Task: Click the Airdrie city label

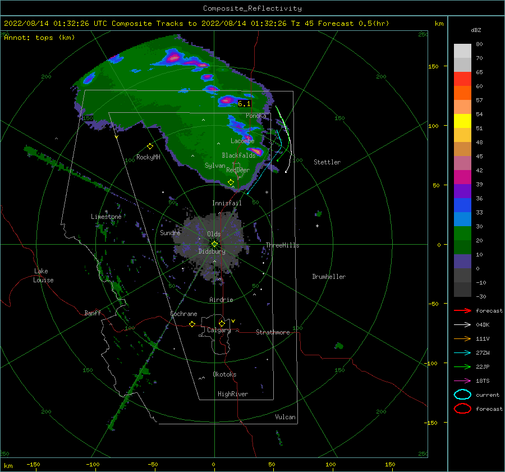Action: [x=221, y=300]
